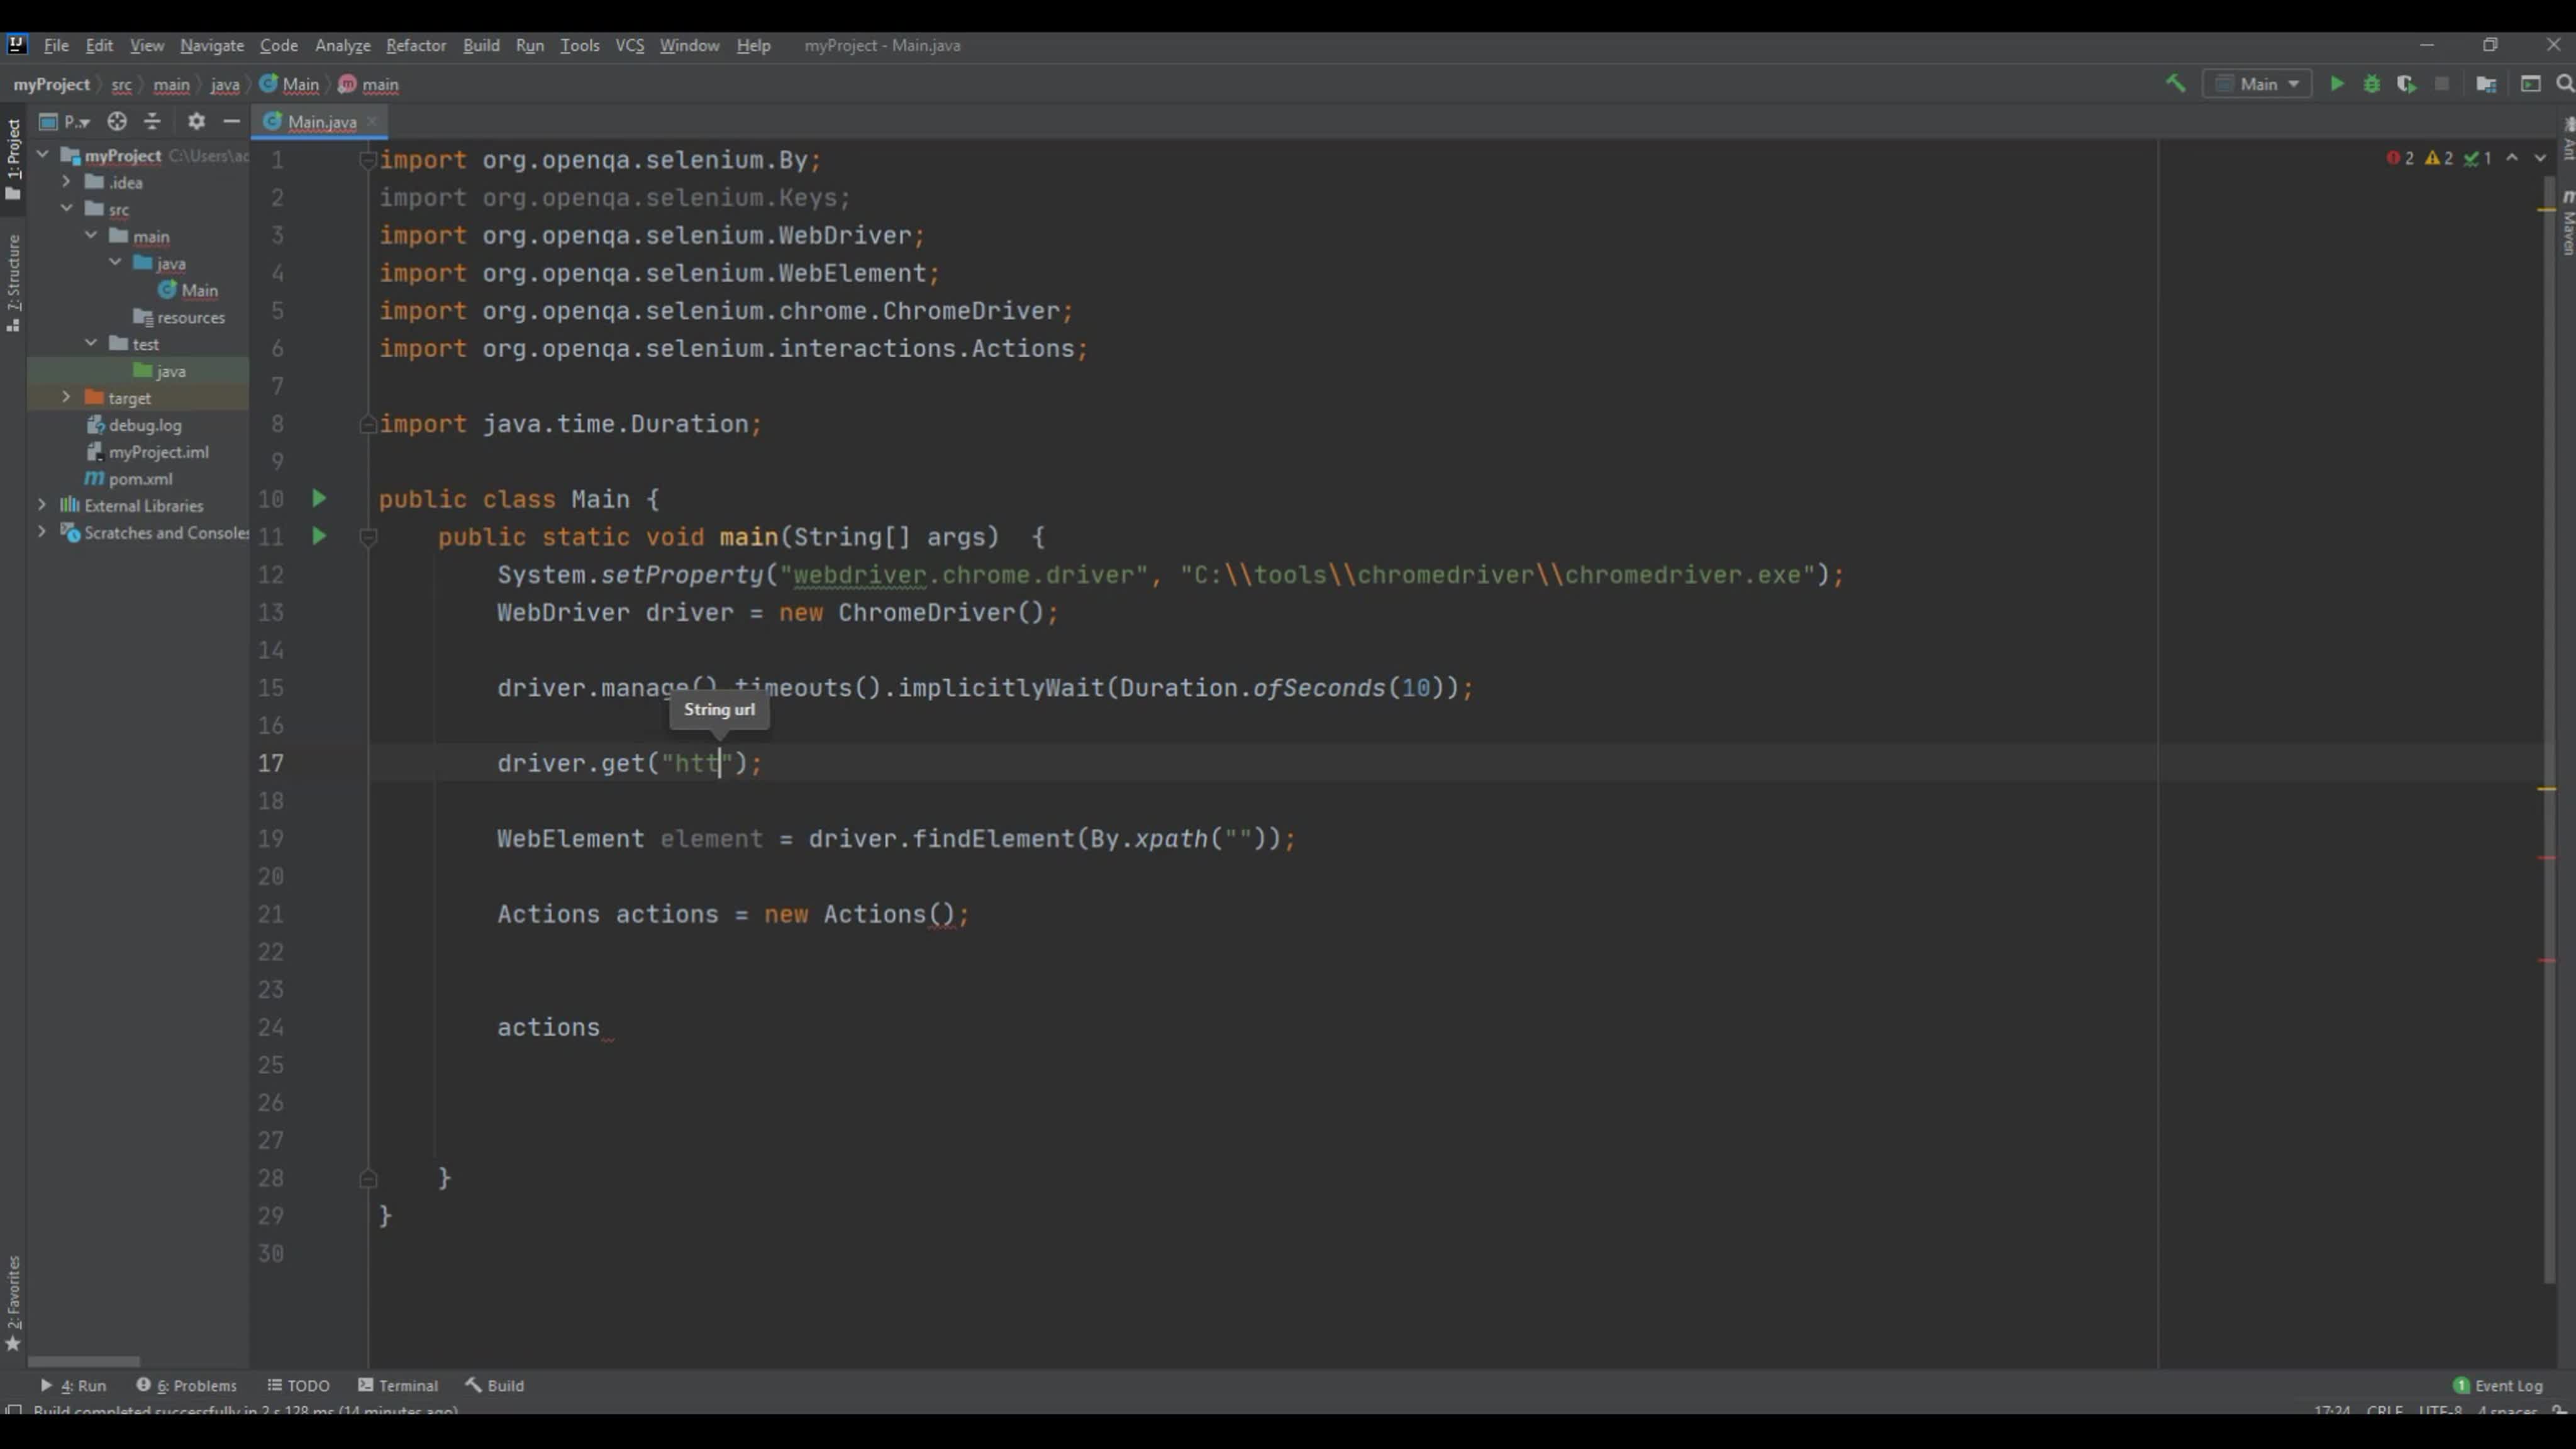
Task: Run with coverage icon in toolbar
Action: click(2407, 84)
